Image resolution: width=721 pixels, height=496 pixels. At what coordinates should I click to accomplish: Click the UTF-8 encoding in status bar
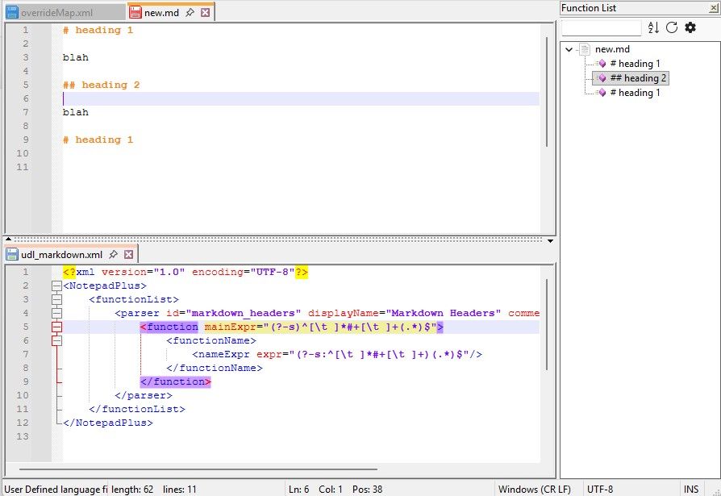[600, 490]
